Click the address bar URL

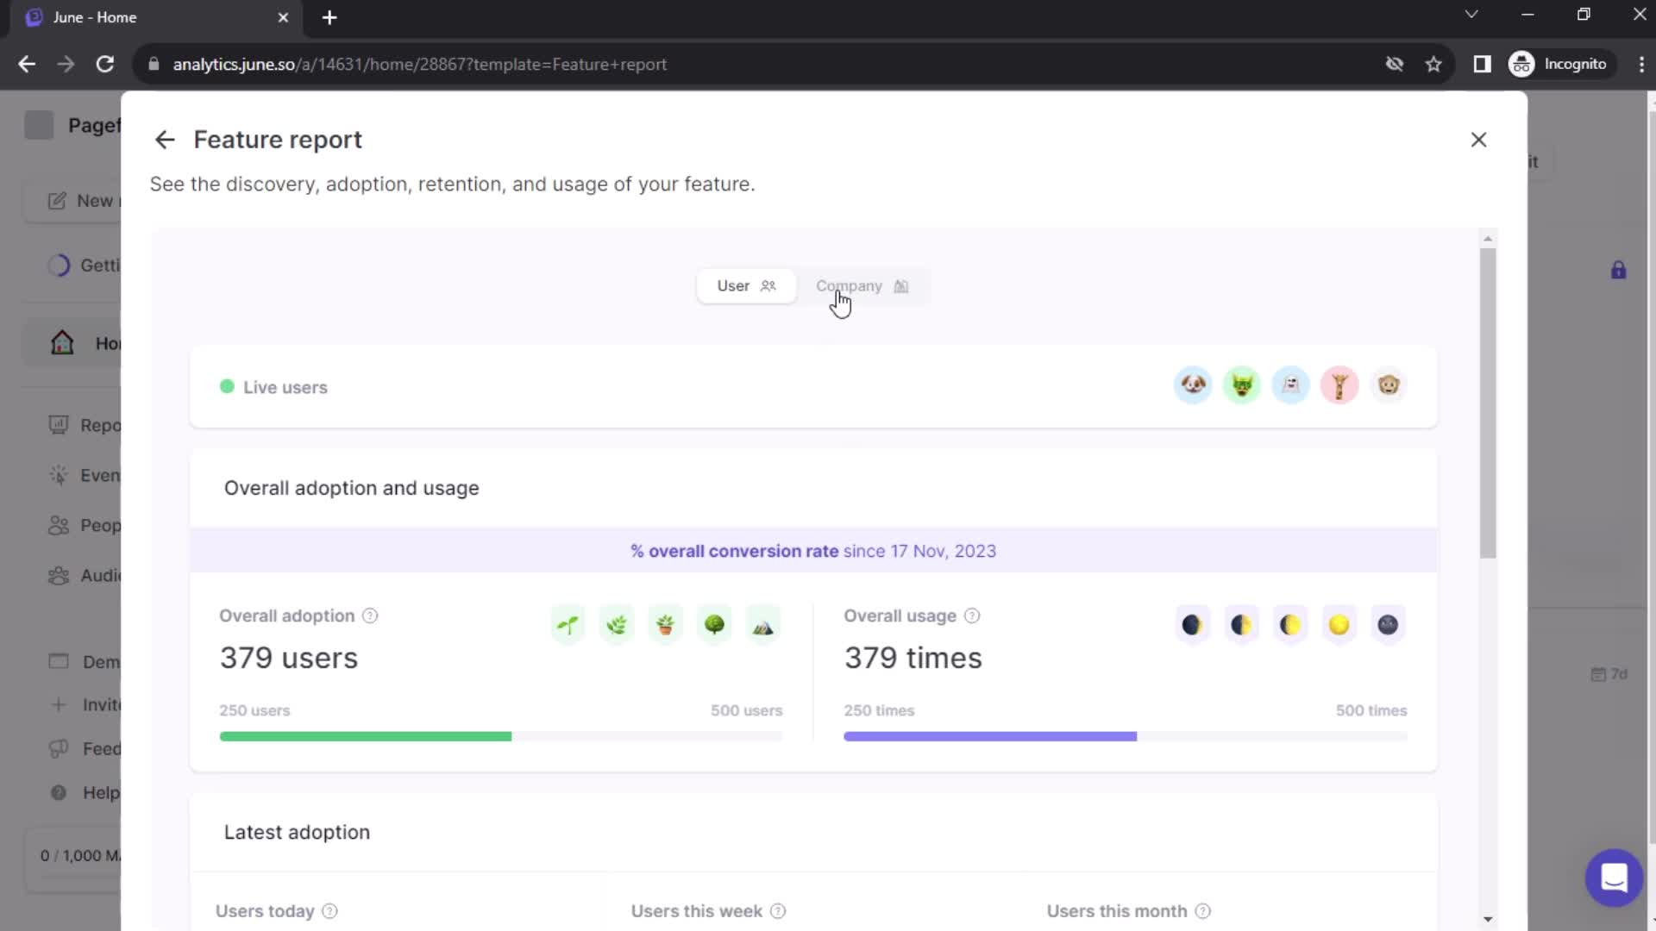point(419,65)
